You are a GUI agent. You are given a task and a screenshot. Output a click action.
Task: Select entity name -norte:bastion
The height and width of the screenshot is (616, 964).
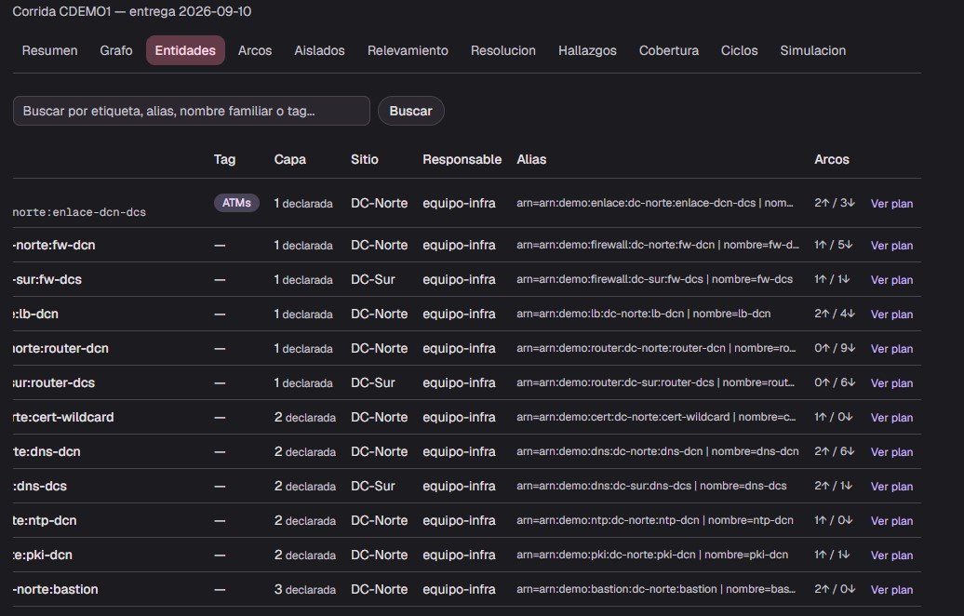tap(55, 589)
